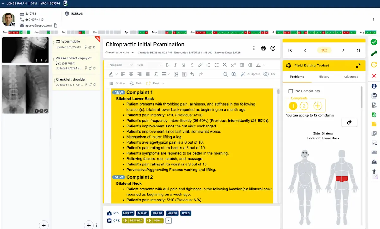The height and width of the screenshot is (229, 380).
Task: Click the 99203-25 CPT code chip
Action: (x=133, y=220)
